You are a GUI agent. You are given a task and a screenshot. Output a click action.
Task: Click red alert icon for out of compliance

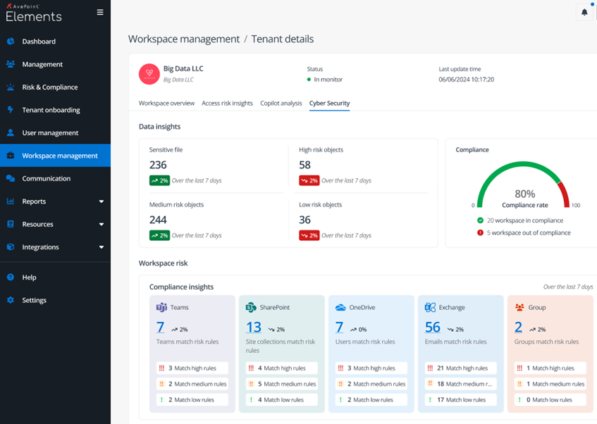tap(481, 232)
